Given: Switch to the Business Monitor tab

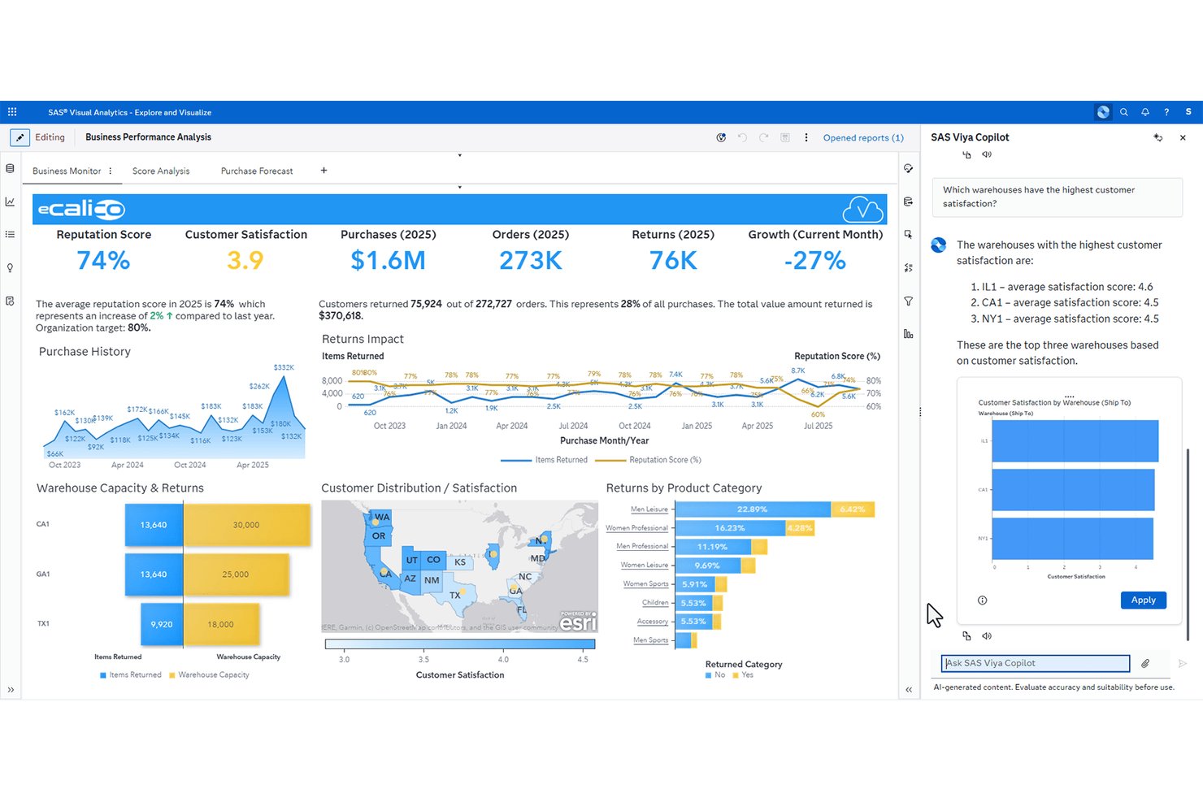Looking at the screenshot, I should pyautogui.click(x=67, y=171).
